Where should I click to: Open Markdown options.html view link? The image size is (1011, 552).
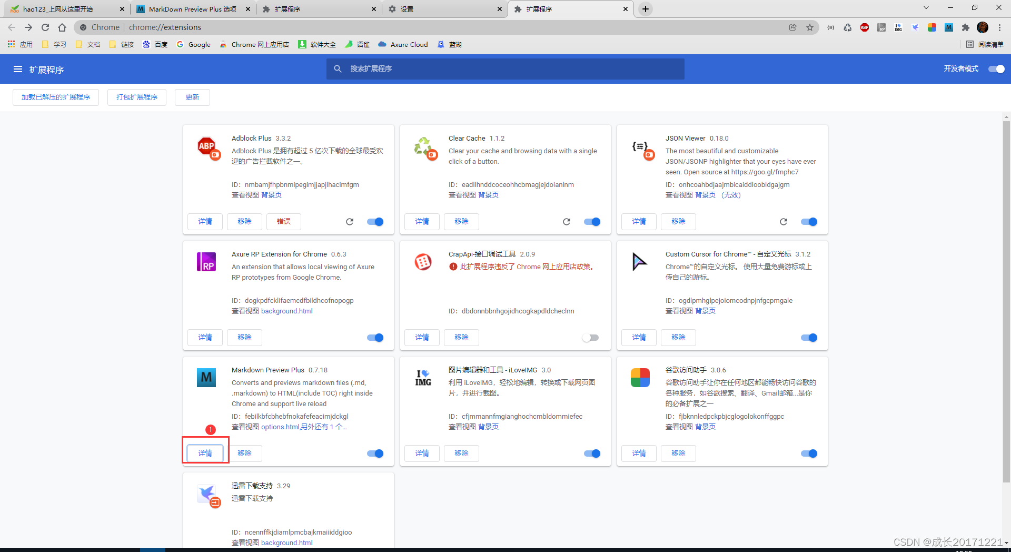(303, 427)
